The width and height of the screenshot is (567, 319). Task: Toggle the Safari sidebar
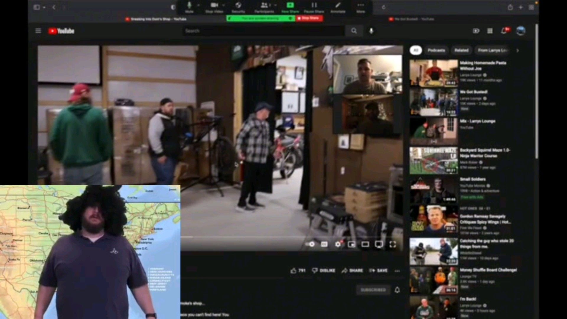coord(37,7)
